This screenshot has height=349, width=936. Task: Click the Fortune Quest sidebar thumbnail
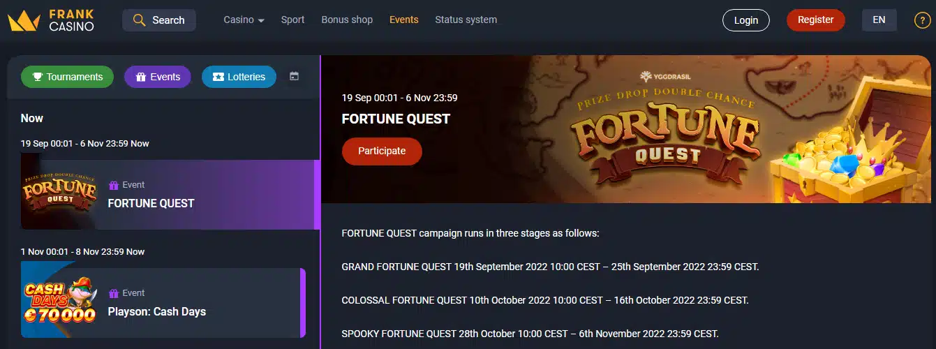[59, 194]
